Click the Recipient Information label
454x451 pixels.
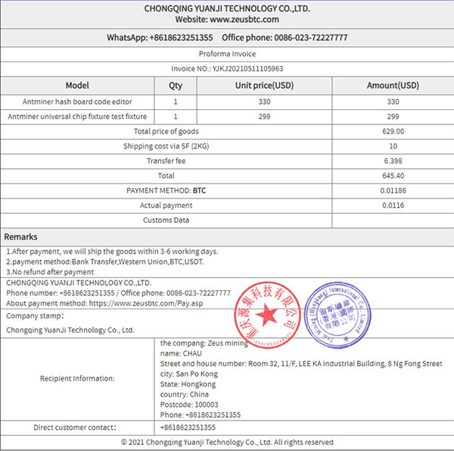[x=77, y=378]
